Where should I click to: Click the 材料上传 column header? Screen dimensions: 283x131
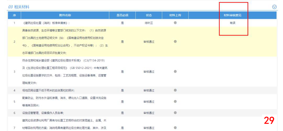[175, 15]
